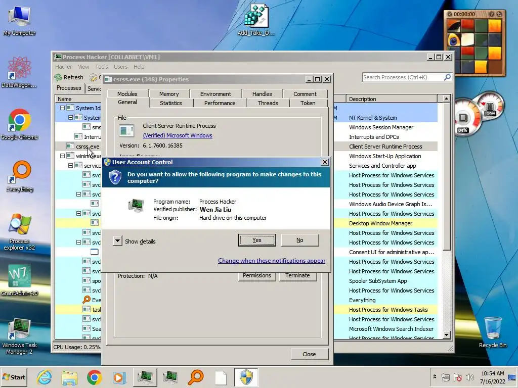The width and height of the screenshot is (518, 388).
Task: Click Terminate button in properties
Action: 297,275
